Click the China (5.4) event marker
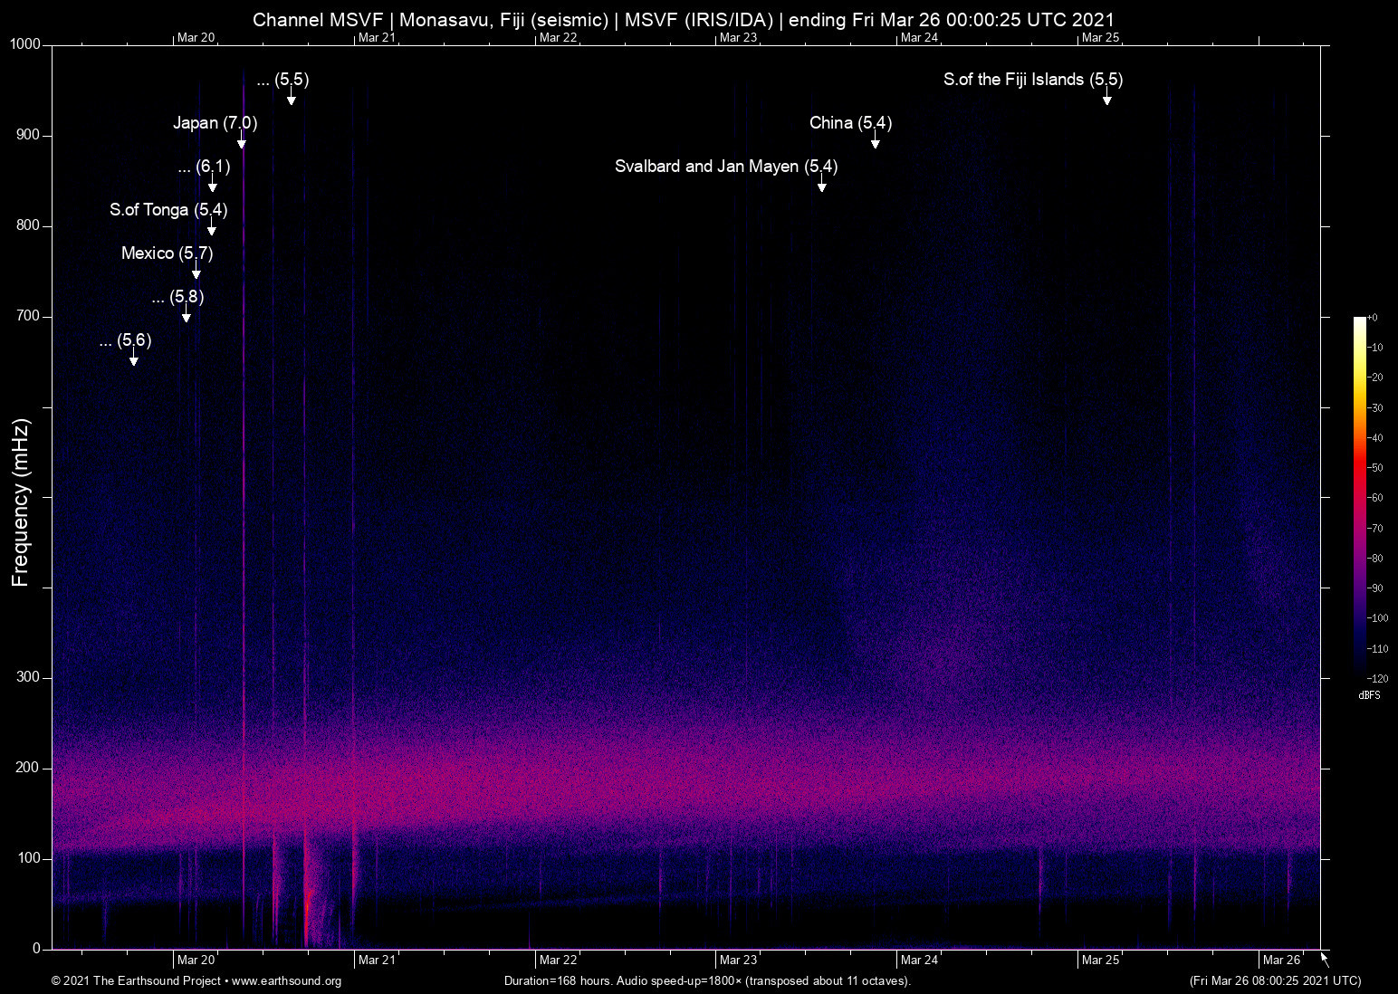Viewport: 1398px width, 994px height. tap(849, 122)
